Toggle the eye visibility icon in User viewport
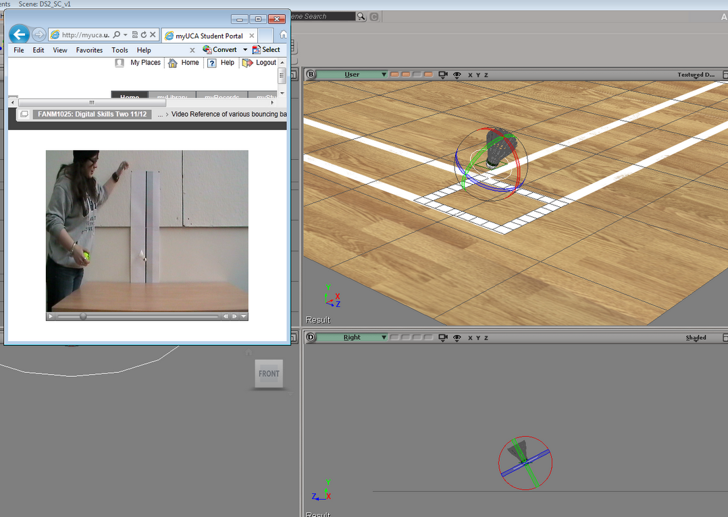 tap(457, 75)
